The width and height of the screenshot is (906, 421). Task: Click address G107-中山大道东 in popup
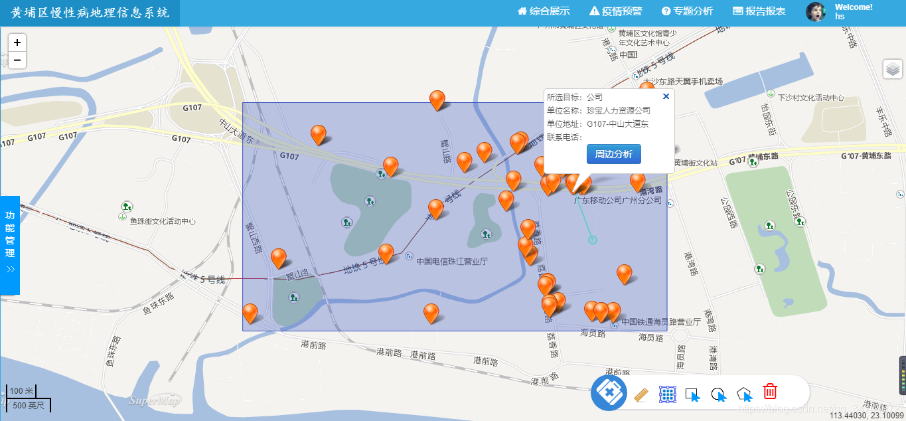click(617, 124)
